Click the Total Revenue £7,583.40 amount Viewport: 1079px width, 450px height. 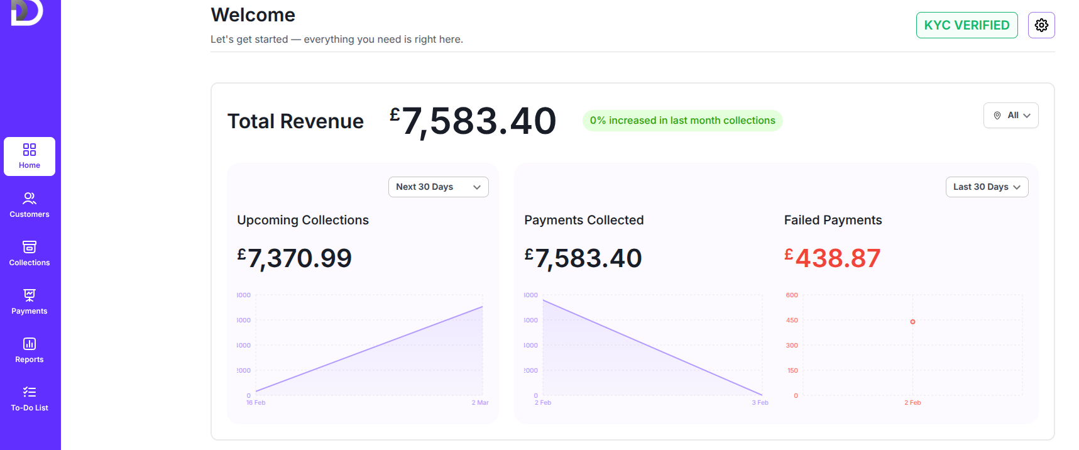pos(473,121)
